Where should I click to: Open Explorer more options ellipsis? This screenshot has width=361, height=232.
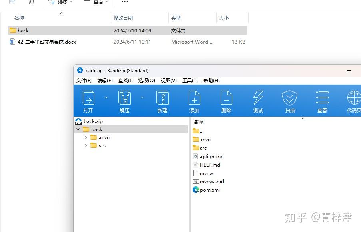125,2
